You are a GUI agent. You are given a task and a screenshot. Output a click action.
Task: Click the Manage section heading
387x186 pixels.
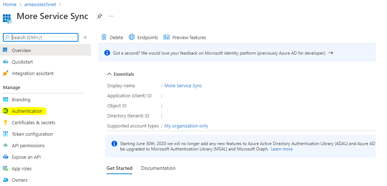point(12,88)
